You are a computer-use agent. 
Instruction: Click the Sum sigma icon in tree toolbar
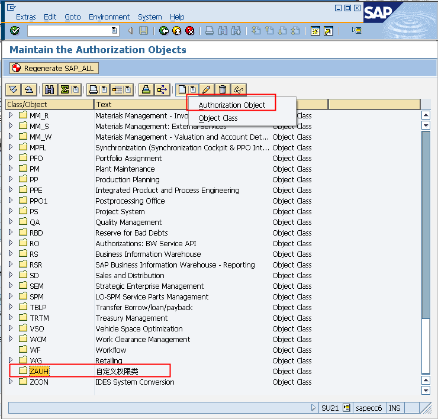point(65,90)
